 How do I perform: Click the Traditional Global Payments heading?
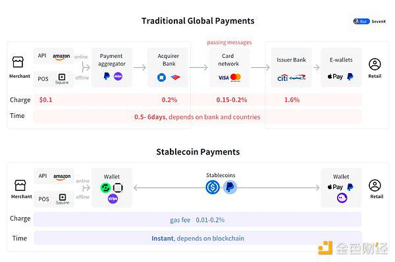tap(197, 20)
